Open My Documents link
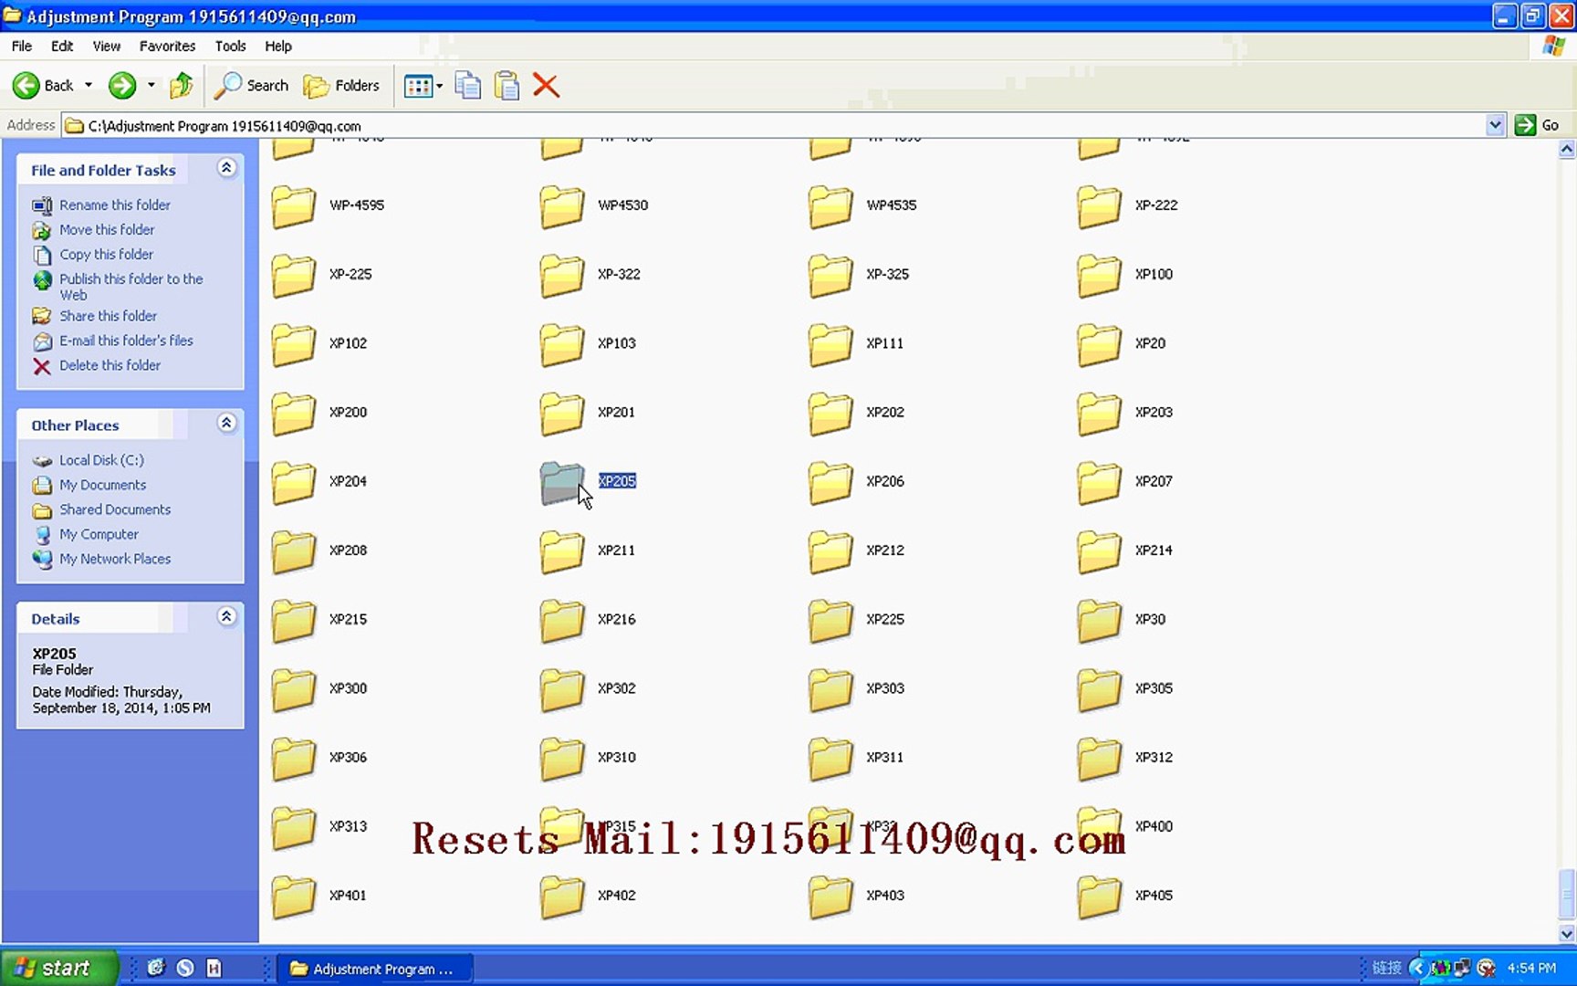The height and width of the screenshot is (986, 1577). point(102,485)
